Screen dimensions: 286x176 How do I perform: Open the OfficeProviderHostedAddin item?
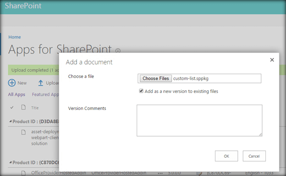pyautogui.click(x=59, y=172)
